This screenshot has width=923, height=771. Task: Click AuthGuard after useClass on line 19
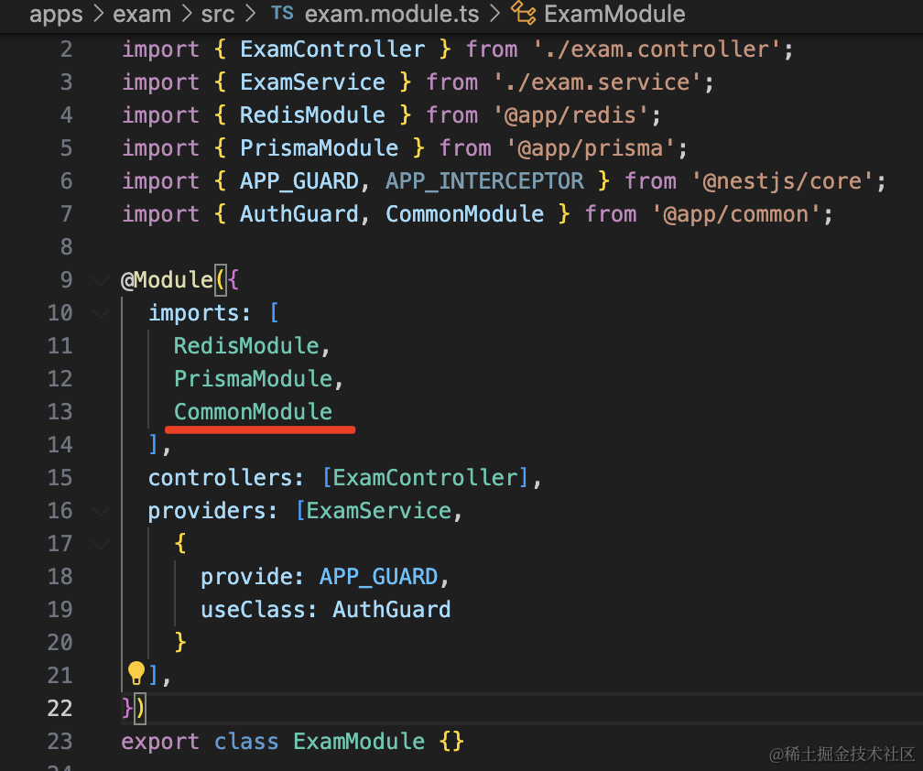[x=391, y=610]
